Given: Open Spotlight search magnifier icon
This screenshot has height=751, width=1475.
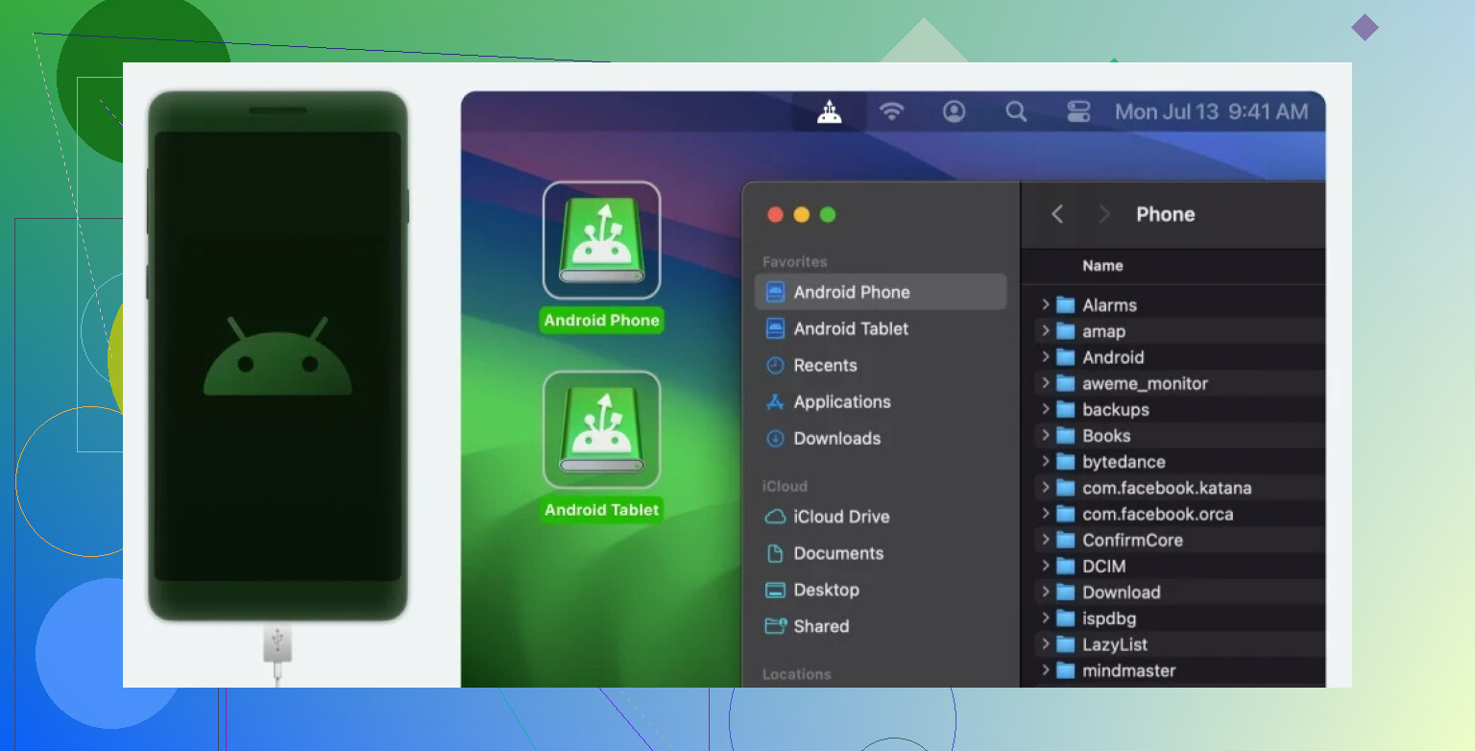Looking at the screenshot, I should pos(1016,112).
